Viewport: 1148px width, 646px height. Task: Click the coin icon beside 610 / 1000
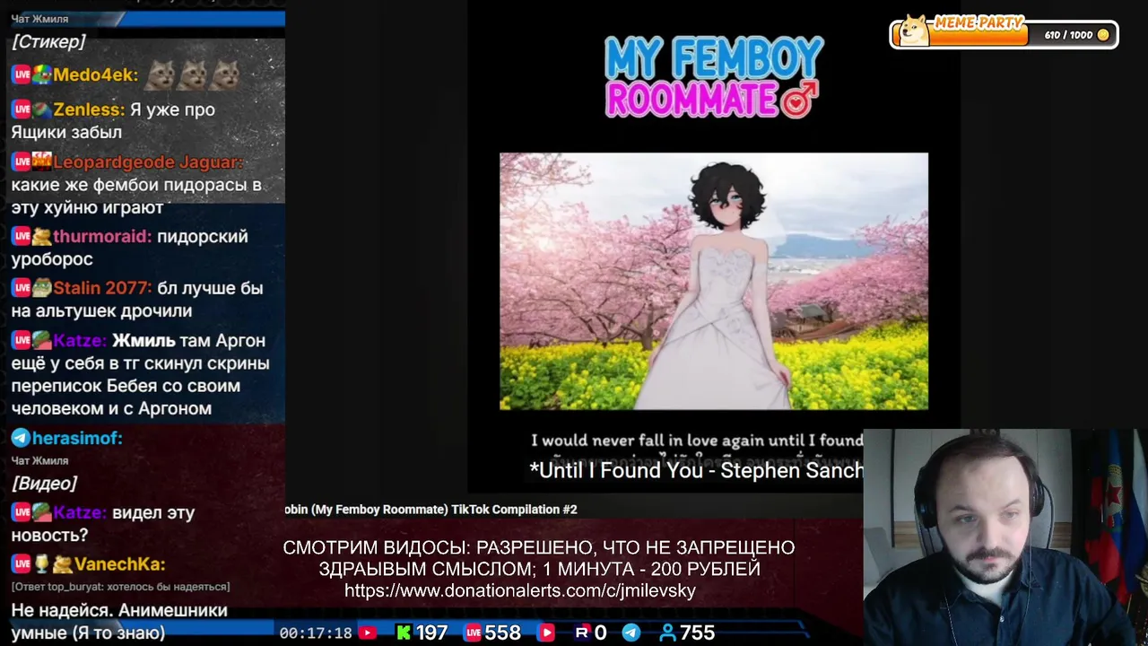coord(1103,35)
